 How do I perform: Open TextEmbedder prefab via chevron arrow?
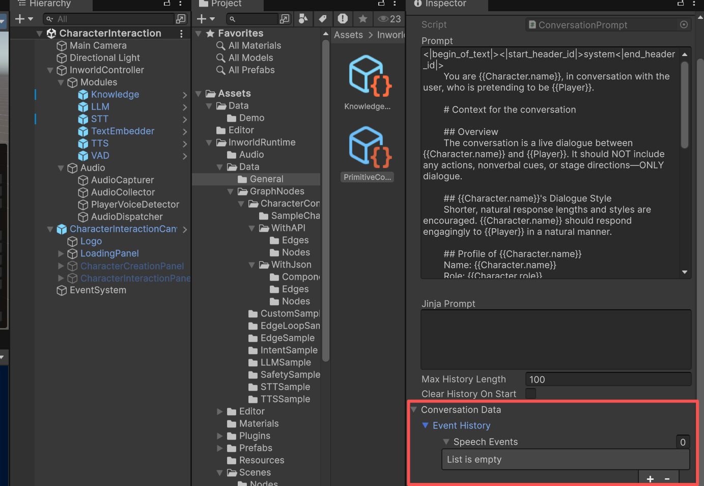click(185, 131)
